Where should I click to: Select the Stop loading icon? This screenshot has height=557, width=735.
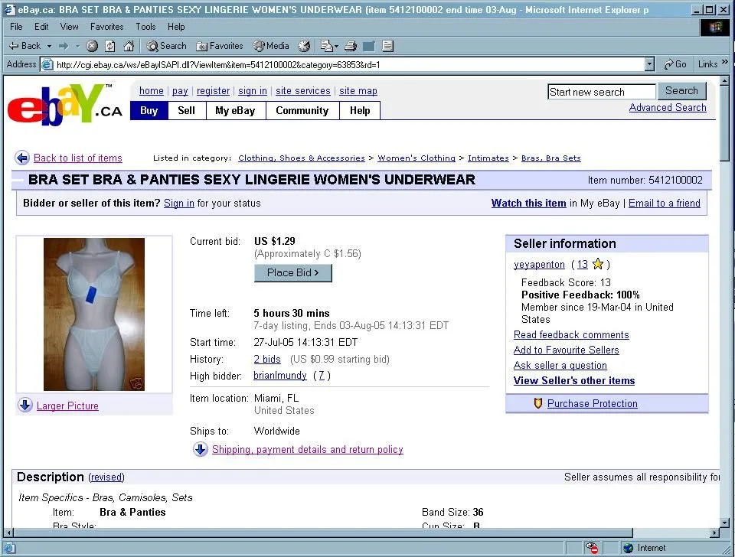91,46
